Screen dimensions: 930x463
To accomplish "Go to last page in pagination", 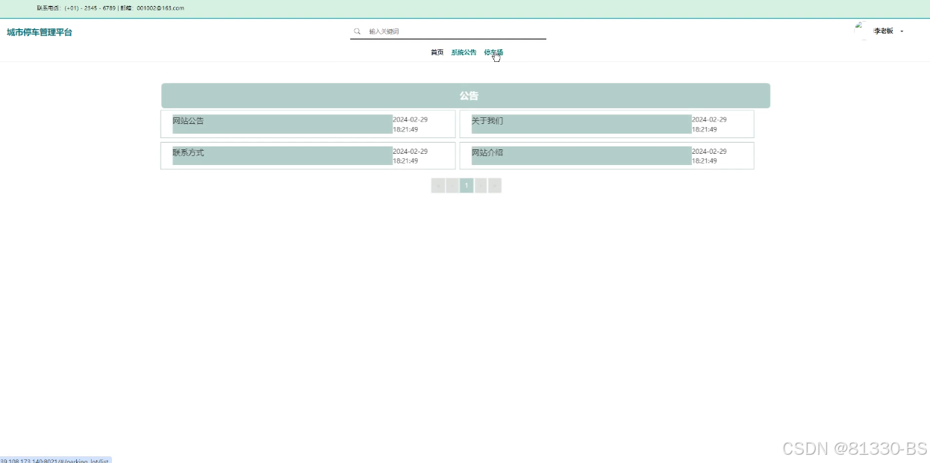I will tap(495, 185).
